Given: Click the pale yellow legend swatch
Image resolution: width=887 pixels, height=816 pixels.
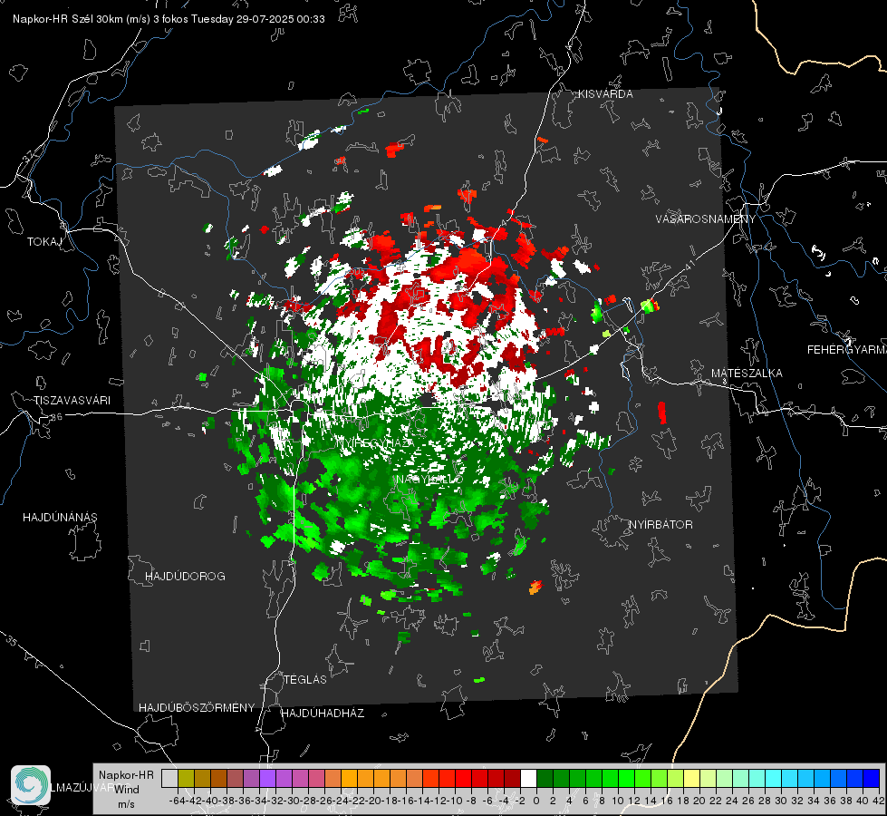Looking at the screenshot, I should 692,778.
